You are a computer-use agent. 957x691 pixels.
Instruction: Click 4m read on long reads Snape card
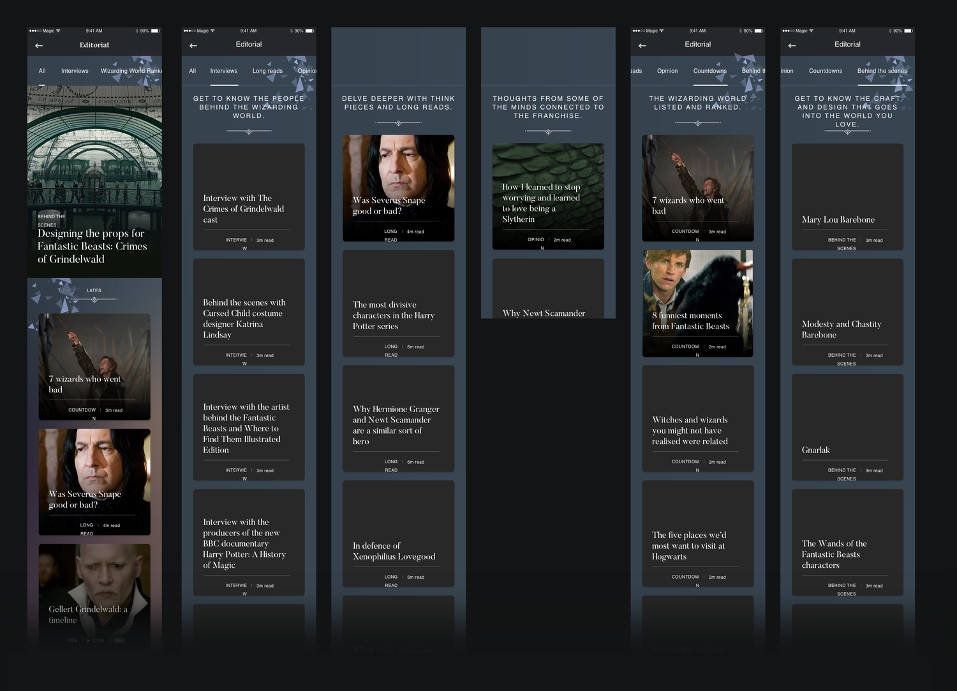415,232
